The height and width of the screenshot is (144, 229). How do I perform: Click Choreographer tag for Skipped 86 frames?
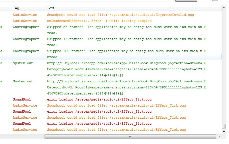click(26, 27)
